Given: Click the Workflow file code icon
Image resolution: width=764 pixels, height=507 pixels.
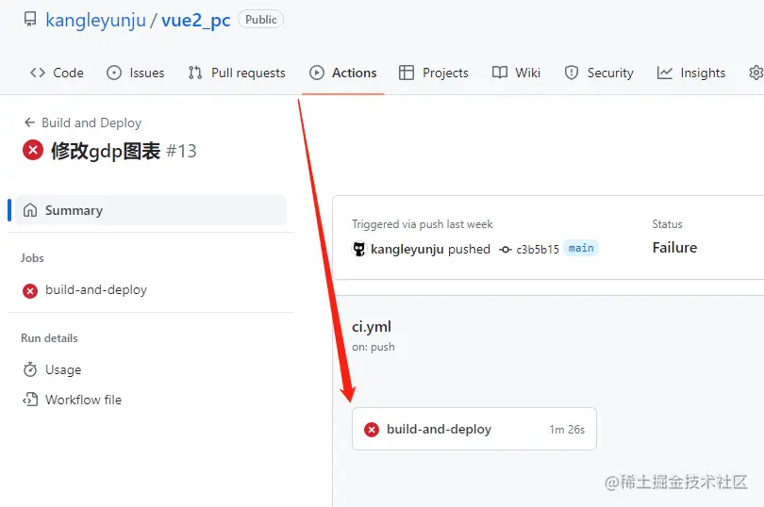Looking at the screenshot, I should click(x=30, y=400).
